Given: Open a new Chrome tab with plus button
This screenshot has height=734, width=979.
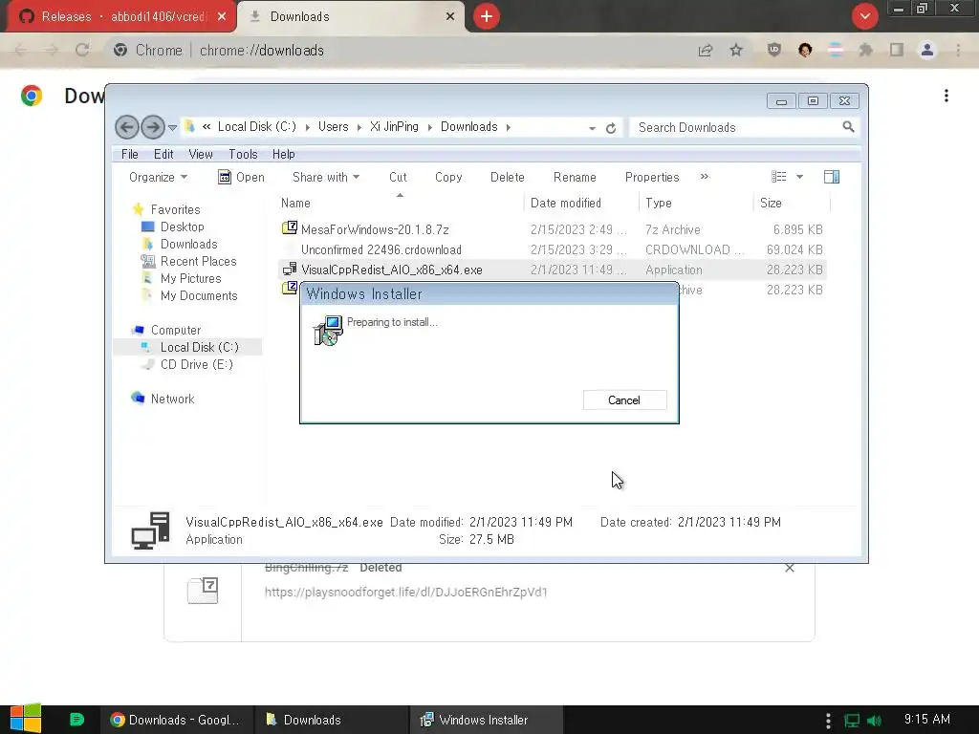Looking at the screenshot, I should [x=487, y=16].
